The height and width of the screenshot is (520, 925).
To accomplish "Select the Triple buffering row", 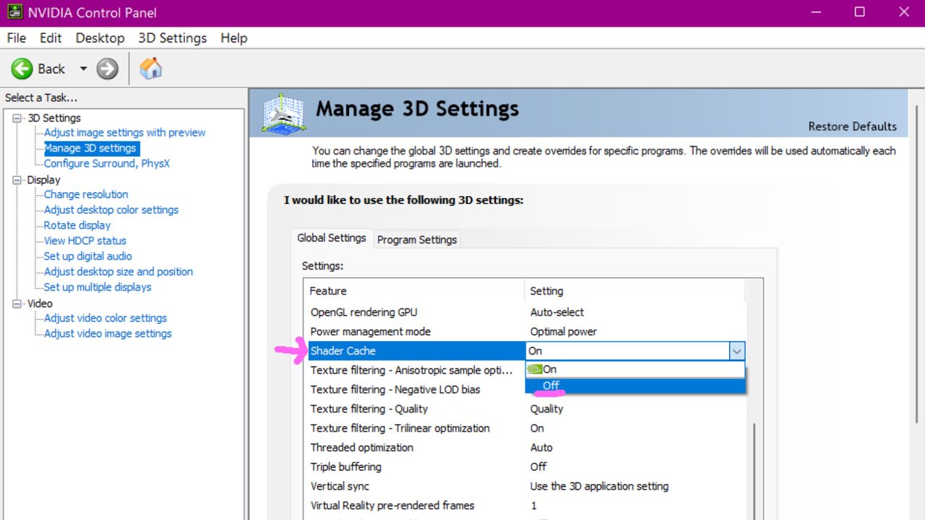I will [x=526, y=467].
